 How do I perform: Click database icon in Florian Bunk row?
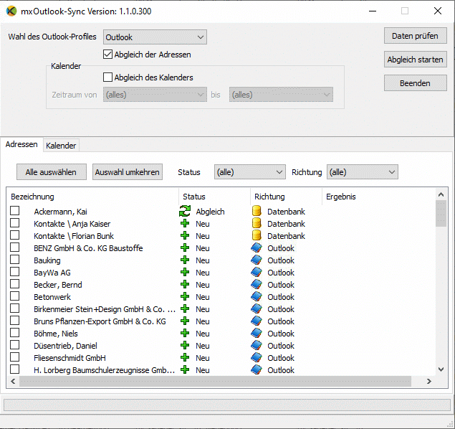[257, 235]
